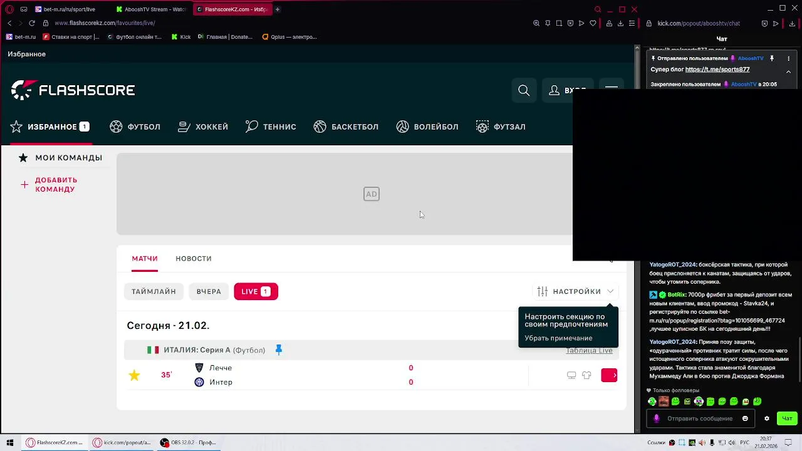The image size is (802, 451).
Task: Open the Kick bookmark in the bookmarks bar
Action: [181, 37]
